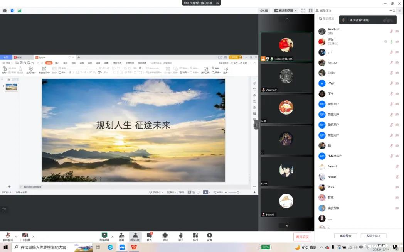Select the 1.pptx document tab
Image resolution: width=404 pixels, height=252 pixels.
coord(42,57)
